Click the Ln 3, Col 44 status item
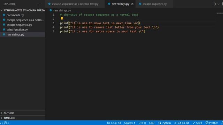 (114, 123)
